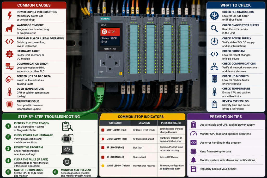This screenshot has height=178, width=267.
Task: Click 'SWITCH TO RUN MODE' step heading
Action: click(29, 170)
